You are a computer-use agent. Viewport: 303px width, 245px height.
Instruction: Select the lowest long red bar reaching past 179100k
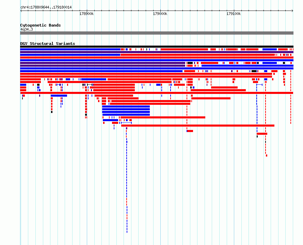pos(198,126)
